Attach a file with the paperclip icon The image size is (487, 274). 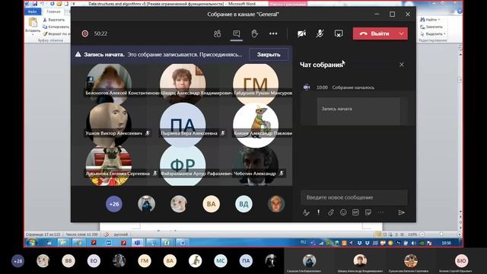[x=331, y=212]
